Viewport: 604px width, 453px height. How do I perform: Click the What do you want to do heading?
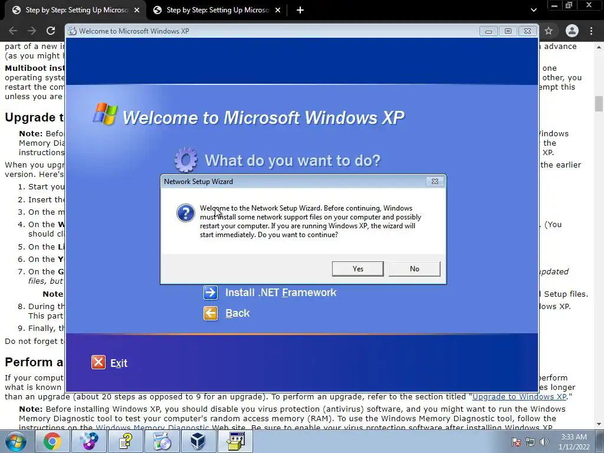(x=293, y=160)
